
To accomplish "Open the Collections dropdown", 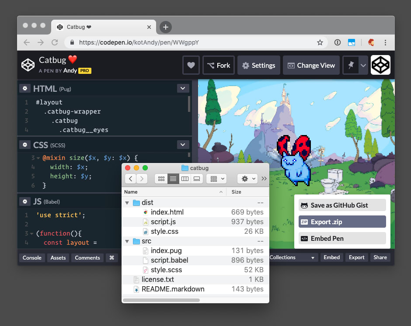I will 293,257.
